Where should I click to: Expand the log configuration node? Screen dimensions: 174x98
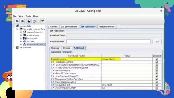[x=21, y=32]
